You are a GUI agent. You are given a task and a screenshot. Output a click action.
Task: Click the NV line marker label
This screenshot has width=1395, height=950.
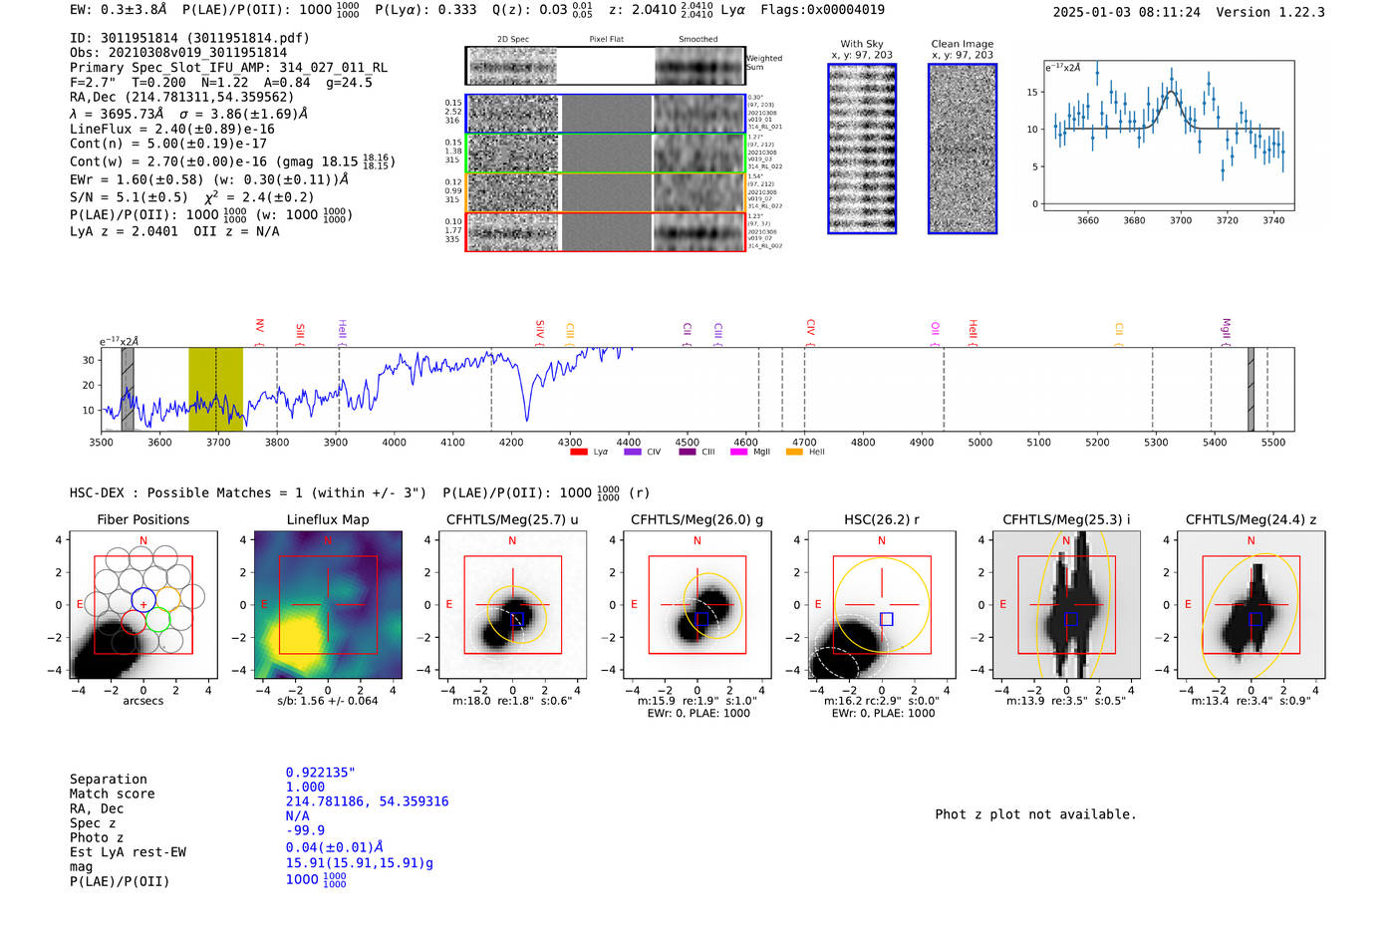tap(259, 327)
